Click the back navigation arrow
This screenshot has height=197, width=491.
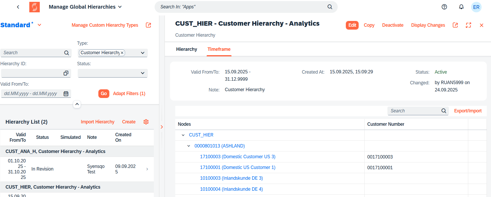(18, 7)
